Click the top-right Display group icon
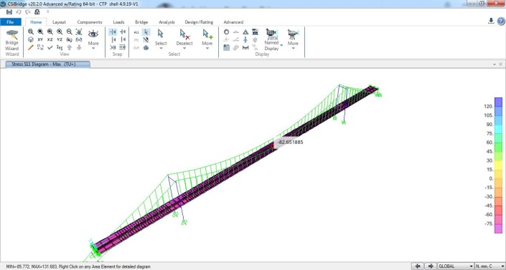This screenshot has width=506, height=270. click(255, 32)
